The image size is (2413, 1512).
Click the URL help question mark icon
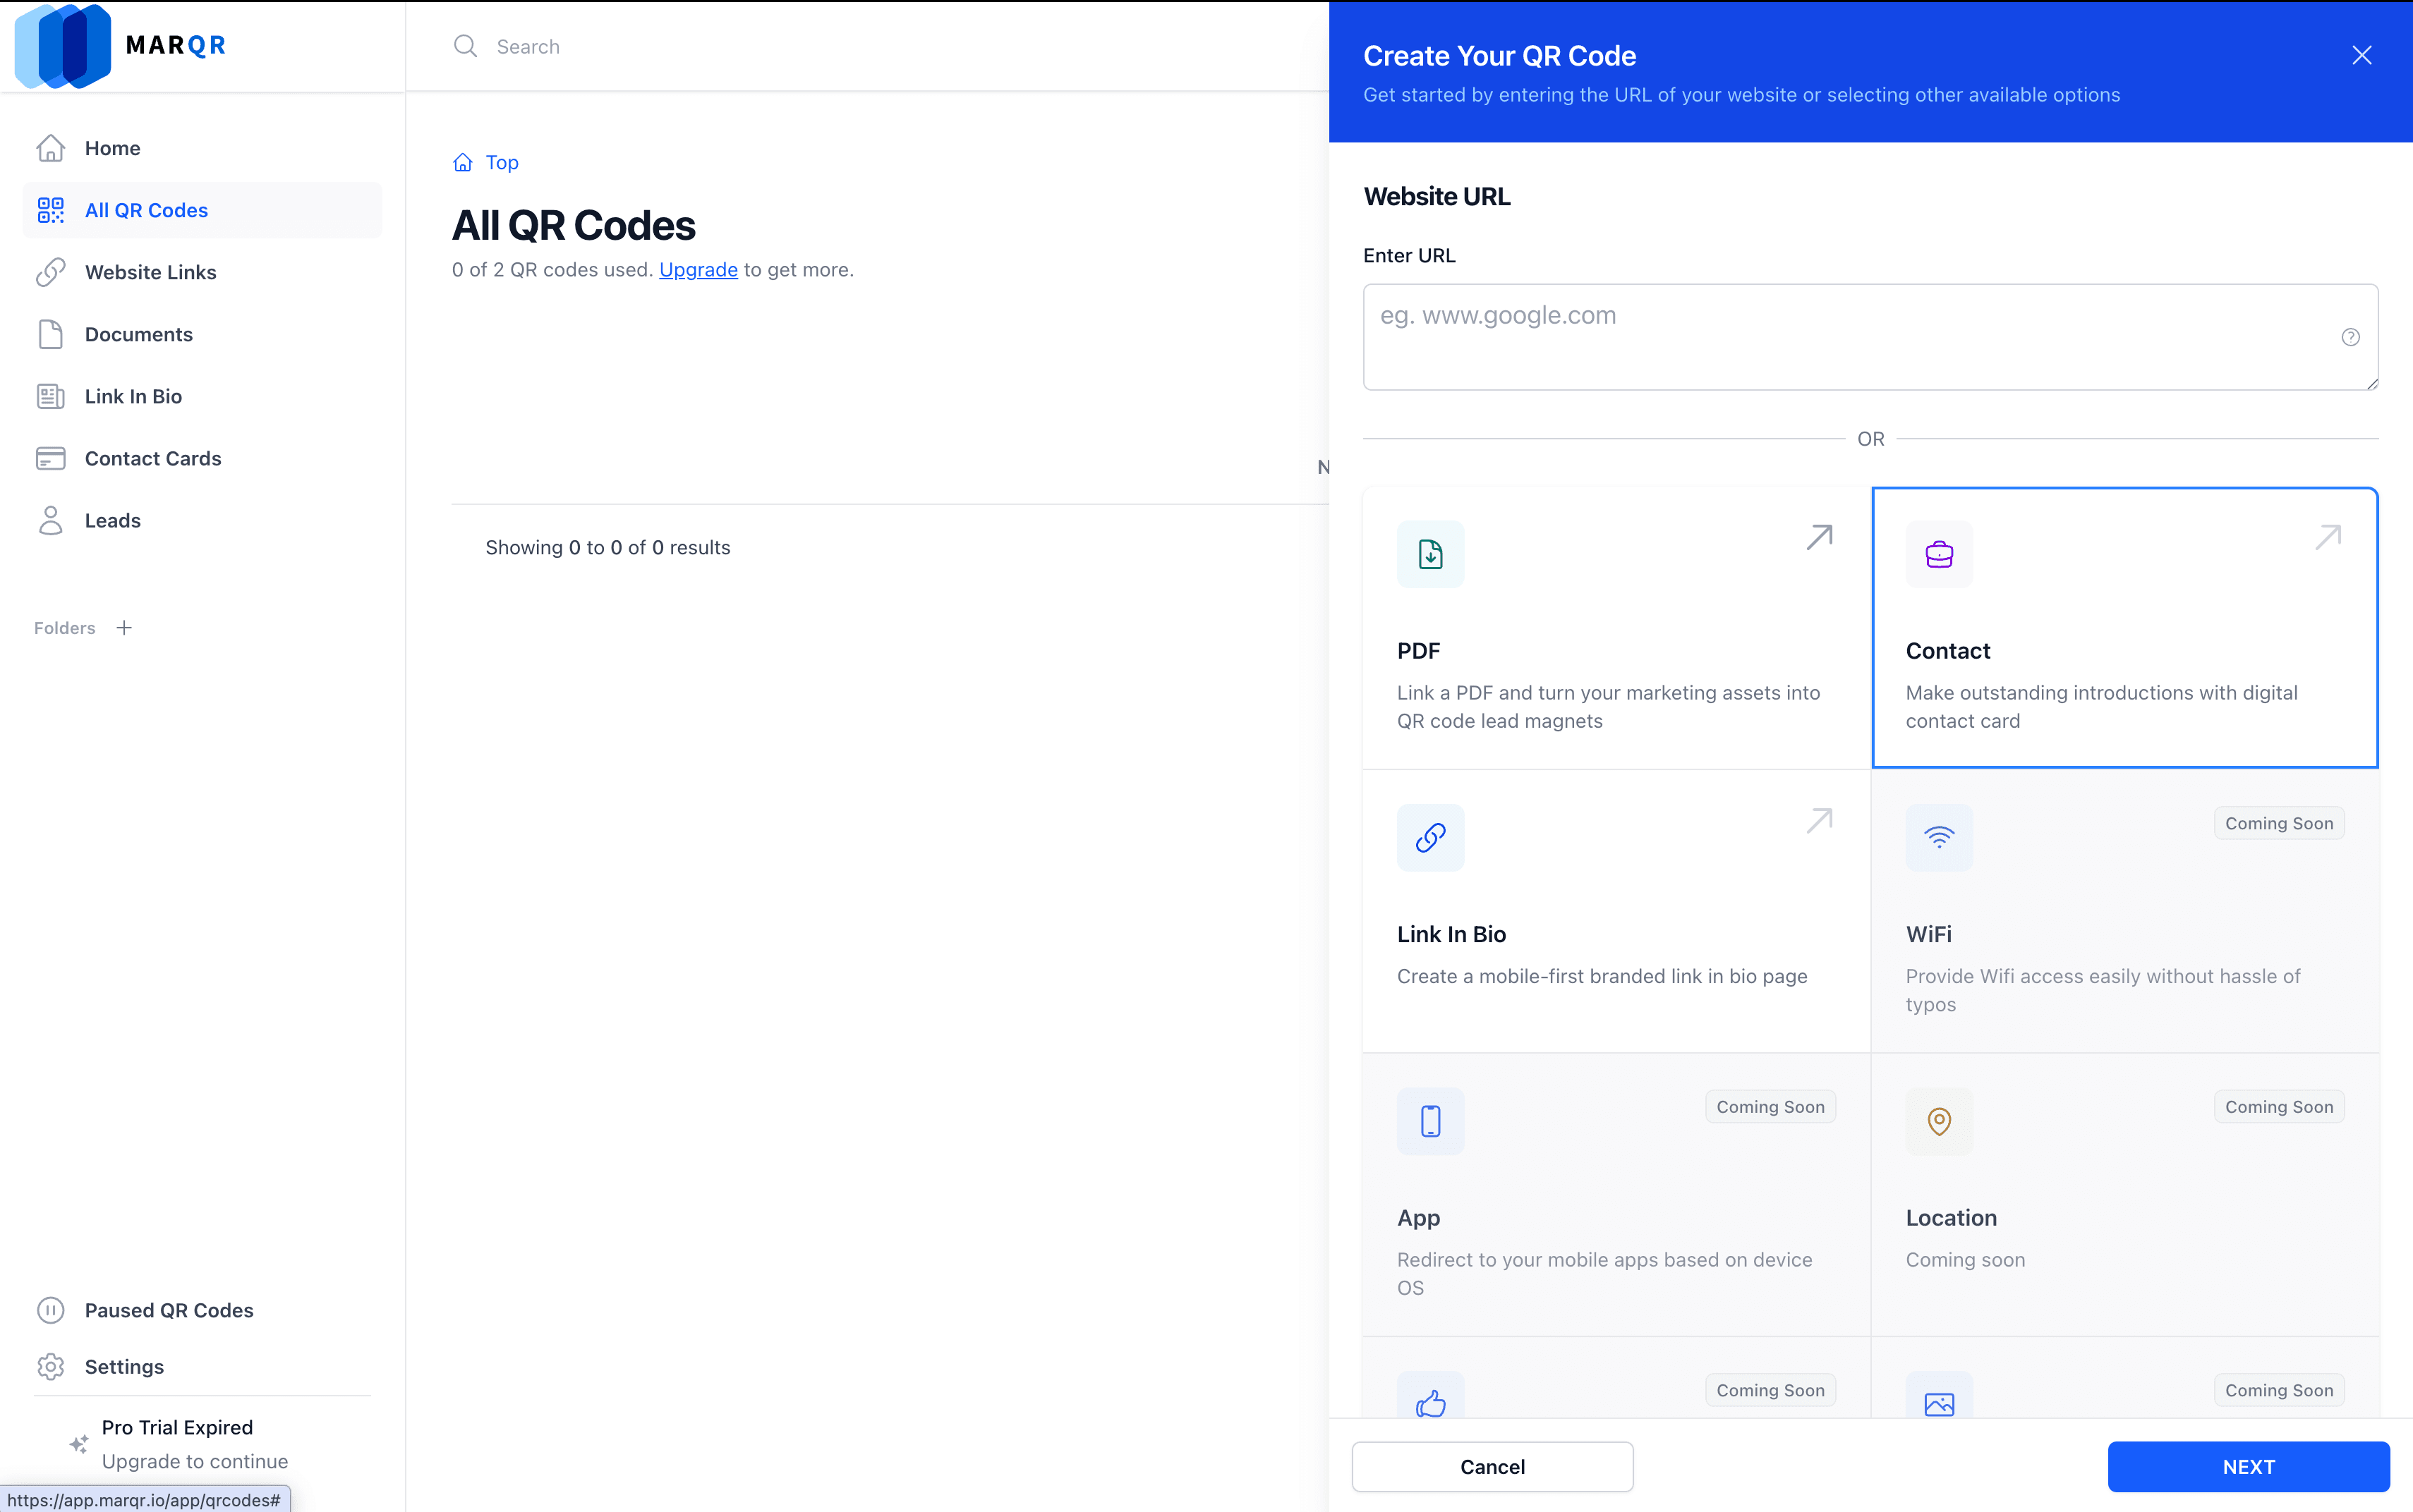click(x=2350, y=337)
